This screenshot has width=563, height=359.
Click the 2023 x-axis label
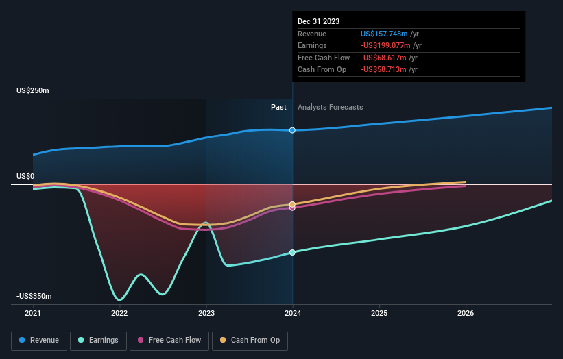pyautogui.click(x=206, y=313)
